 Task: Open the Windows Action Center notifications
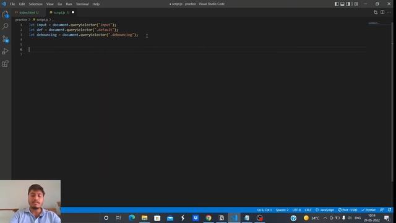pos(387,217)
